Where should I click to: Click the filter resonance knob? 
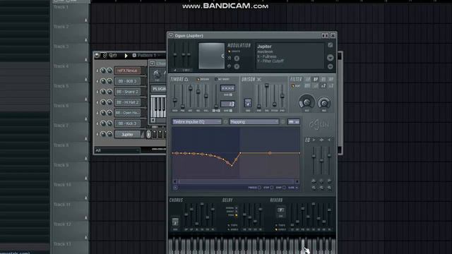[x=324, y=103]
